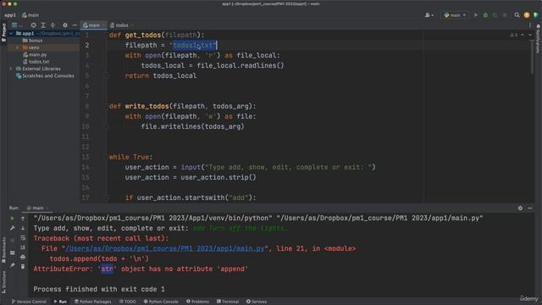This screenshot has width=542, height=305.
Task: Collapse the app1 project root folder
Action: pos(11,34)
